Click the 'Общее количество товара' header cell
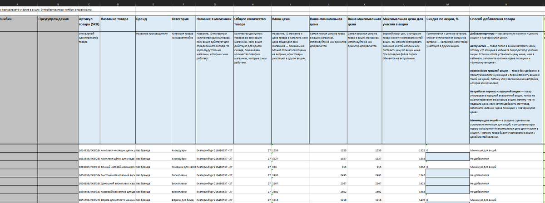 (252, 23)
